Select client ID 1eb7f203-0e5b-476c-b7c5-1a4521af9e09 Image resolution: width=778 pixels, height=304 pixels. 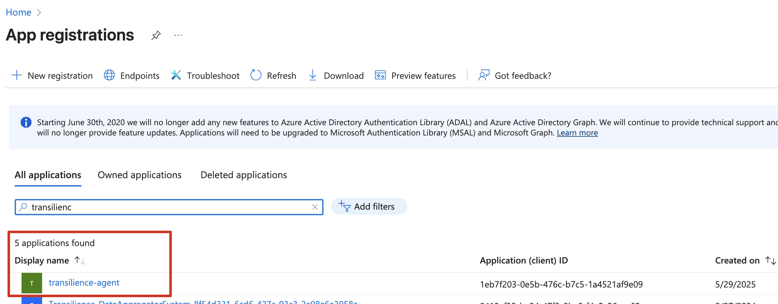[x=561, y=284]
